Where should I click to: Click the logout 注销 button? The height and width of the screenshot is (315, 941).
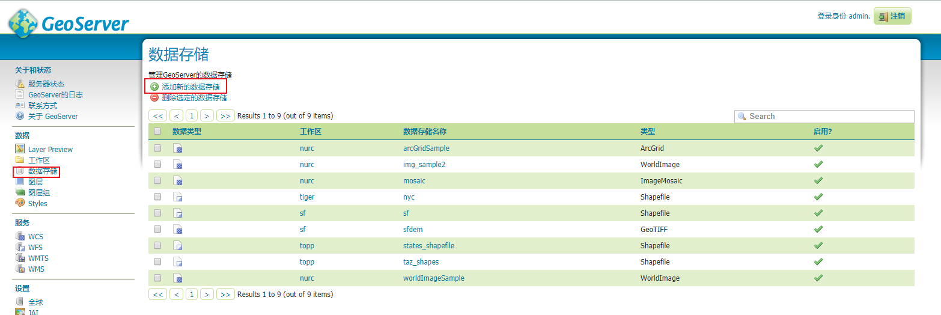892,16
